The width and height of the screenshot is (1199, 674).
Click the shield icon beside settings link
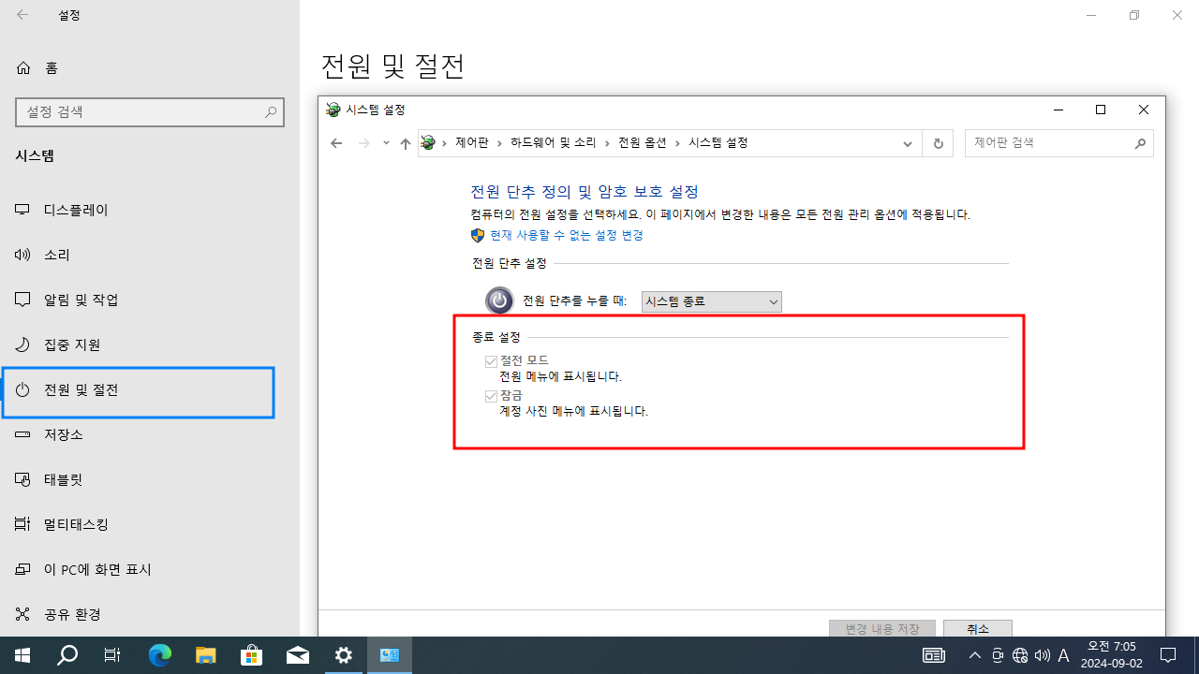click(478, 236)
